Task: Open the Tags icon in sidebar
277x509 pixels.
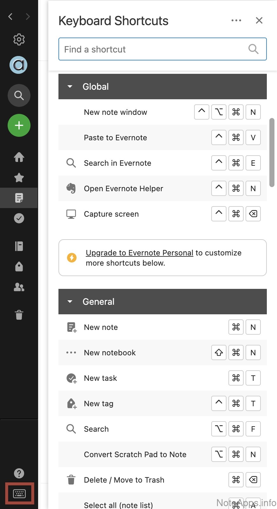Action: coord(19,267)
